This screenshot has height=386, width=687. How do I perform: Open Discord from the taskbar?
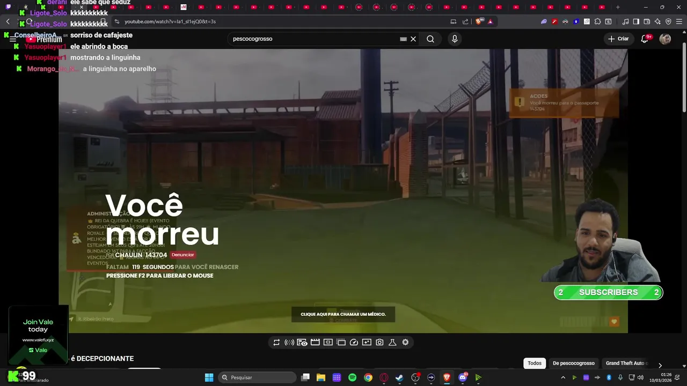463,377
